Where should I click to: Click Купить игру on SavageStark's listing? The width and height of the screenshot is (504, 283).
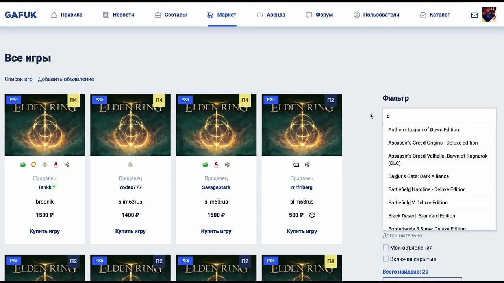pyautogui.click(x=216, y=231)
